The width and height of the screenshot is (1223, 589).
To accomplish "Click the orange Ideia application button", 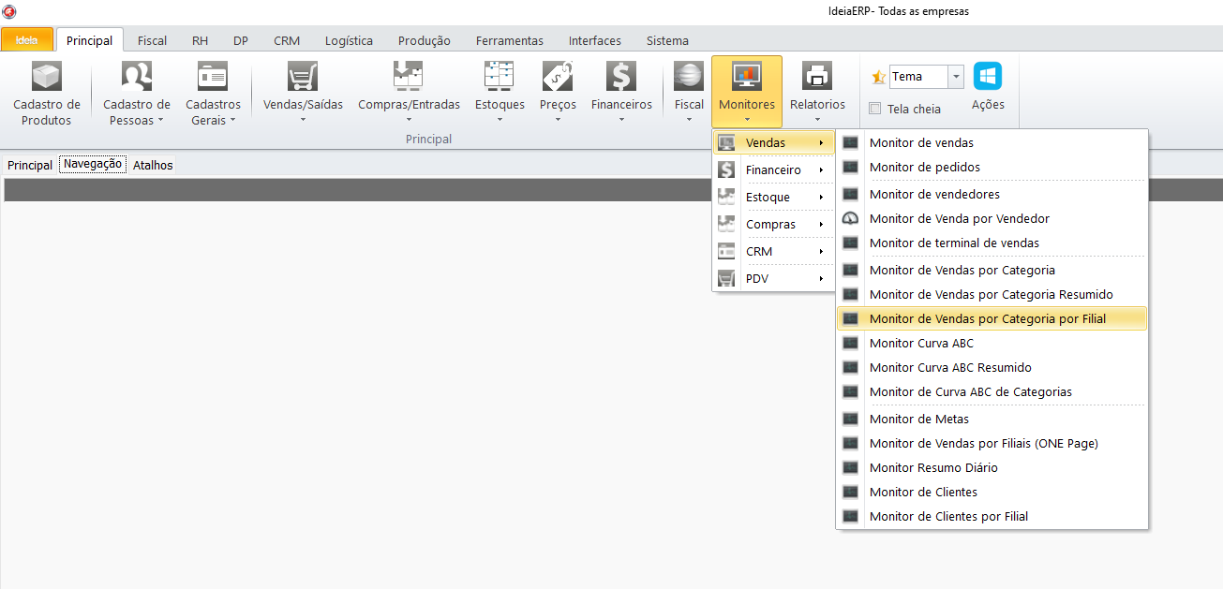I will click(26, 40).
